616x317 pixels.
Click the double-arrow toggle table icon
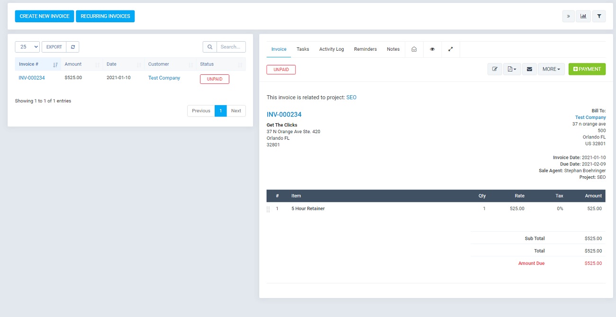point(568,16)
